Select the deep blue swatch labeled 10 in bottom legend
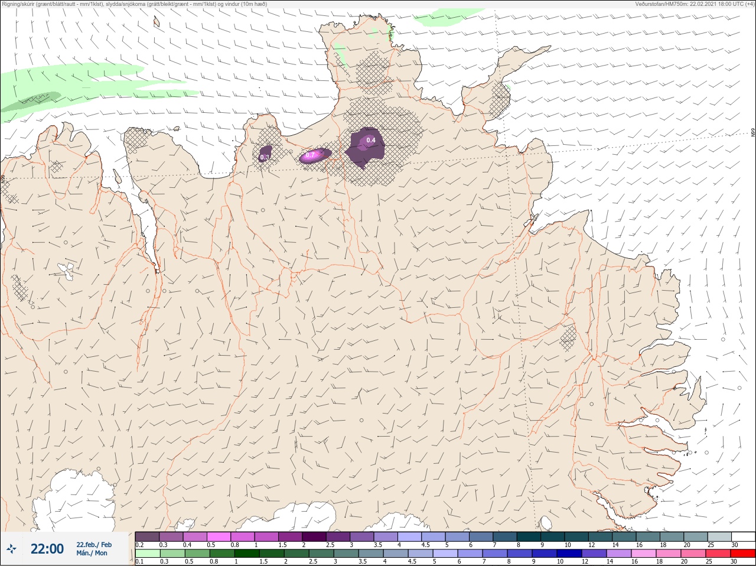 pyautogui.click(x=569, y=554)
